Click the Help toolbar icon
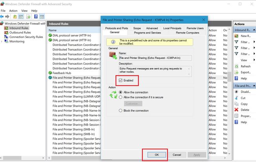The image size is (256, 162). (x=36, y=16)
